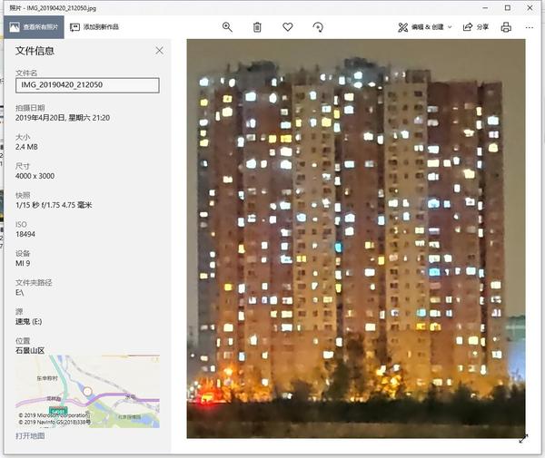The width and height of the screenshot is (545, 458).
Task: Click the zoom magnifier icon
Action: click(x=227, y=27)
